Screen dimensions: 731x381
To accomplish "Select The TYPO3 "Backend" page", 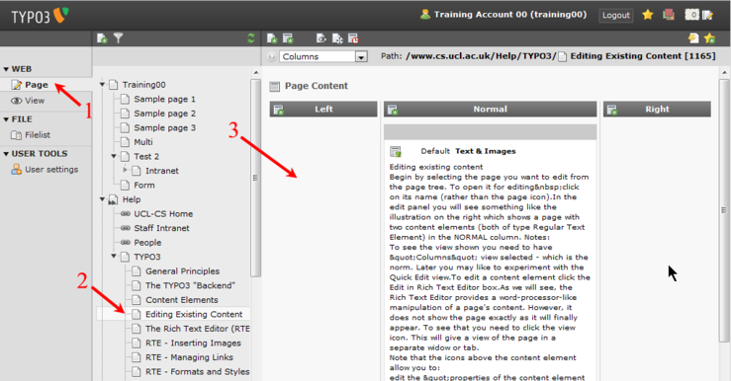I will coord(190,285).
